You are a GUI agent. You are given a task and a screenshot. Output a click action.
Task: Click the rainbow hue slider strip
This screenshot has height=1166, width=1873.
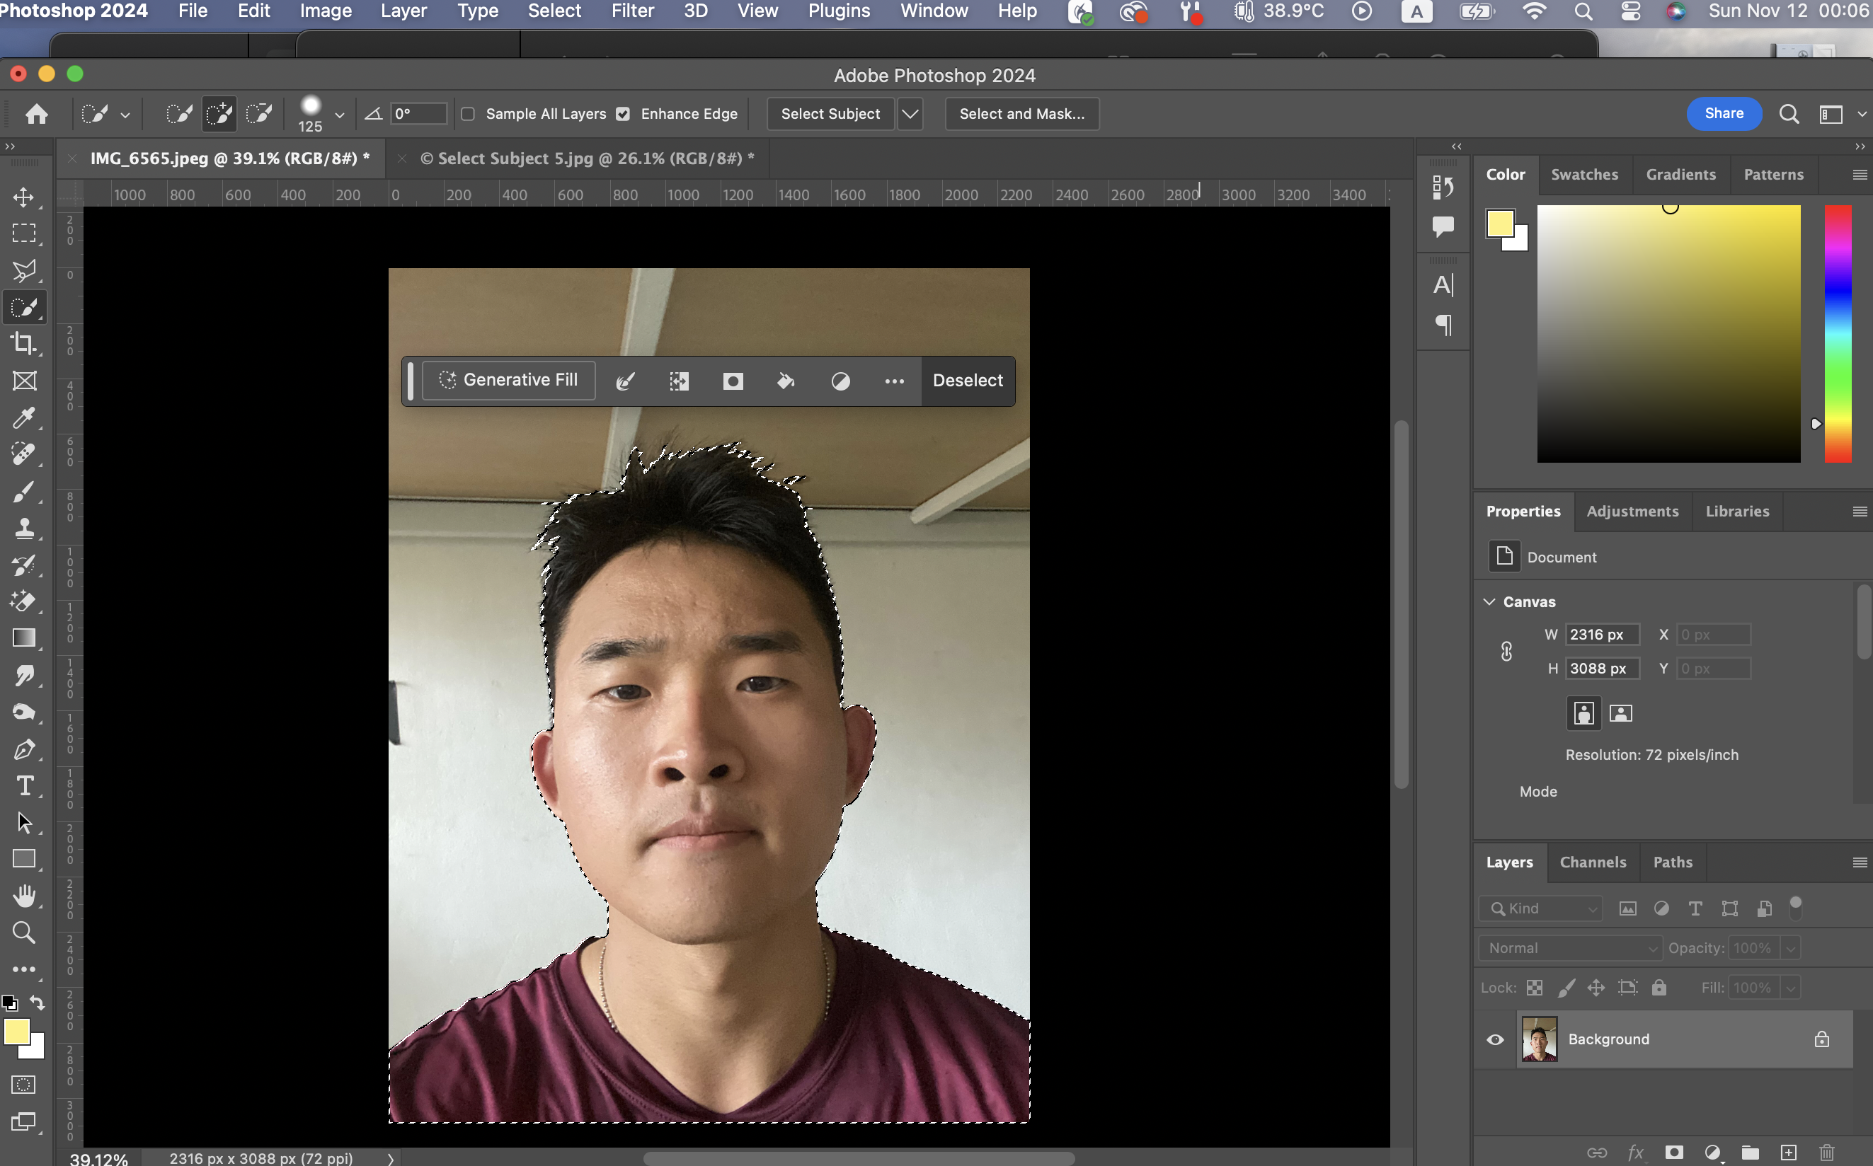(1837, 333)
